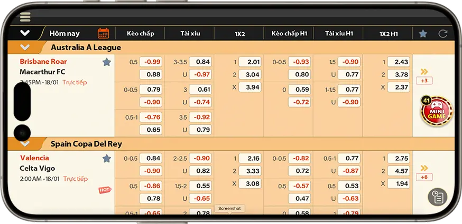
Task: Open the calendar date picker icon
Action: (x=104, y=33)
